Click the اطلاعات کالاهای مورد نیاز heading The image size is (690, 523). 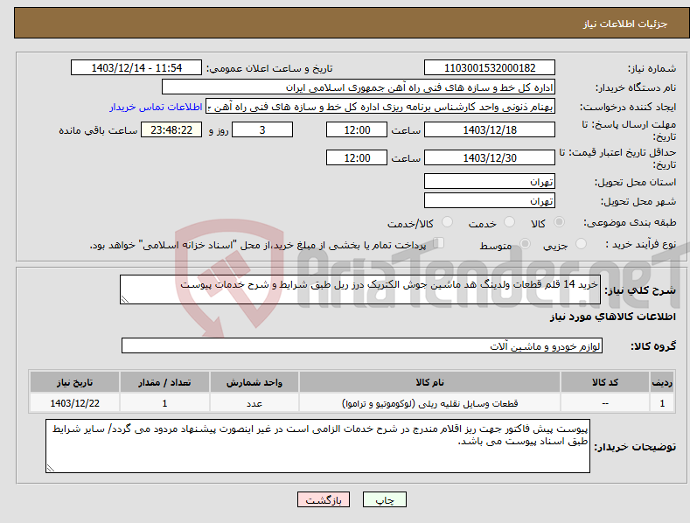click(612, 317)
